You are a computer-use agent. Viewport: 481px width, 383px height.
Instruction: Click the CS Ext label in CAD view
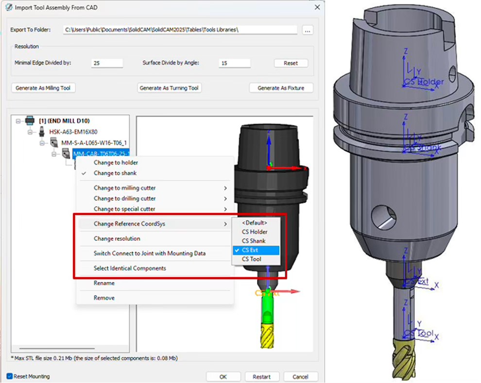tap(416, 281)
